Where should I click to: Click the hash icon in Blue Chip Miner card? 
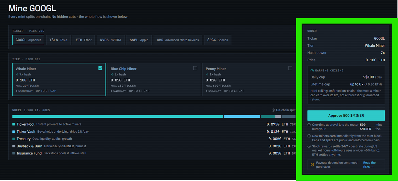tap(112, 75)
